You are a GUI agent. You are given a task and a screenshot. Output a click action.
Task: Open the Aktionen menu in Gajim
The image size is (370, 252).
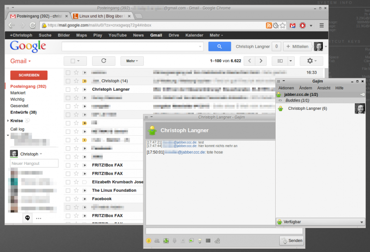point(286,88)
